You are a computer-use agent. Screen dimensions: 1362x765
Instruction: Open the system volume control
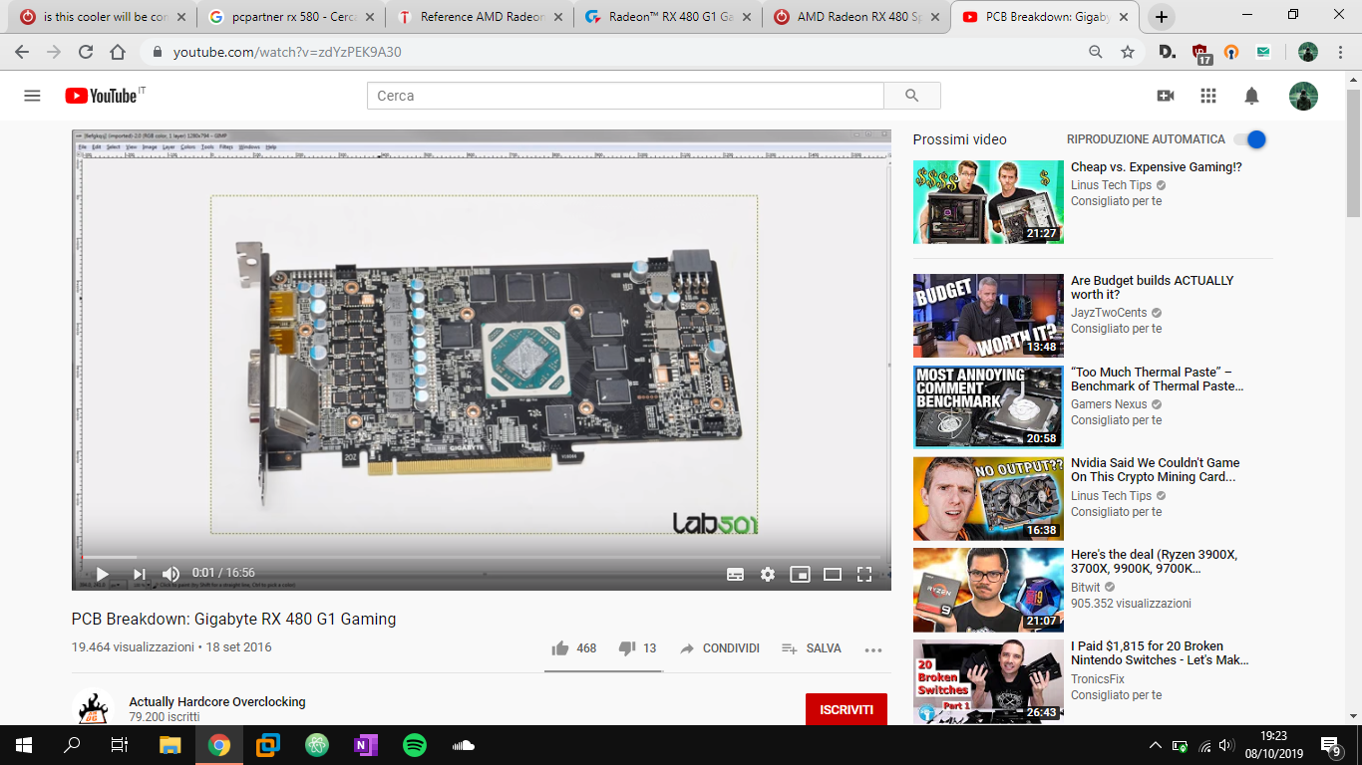(x=1226, y=745)
